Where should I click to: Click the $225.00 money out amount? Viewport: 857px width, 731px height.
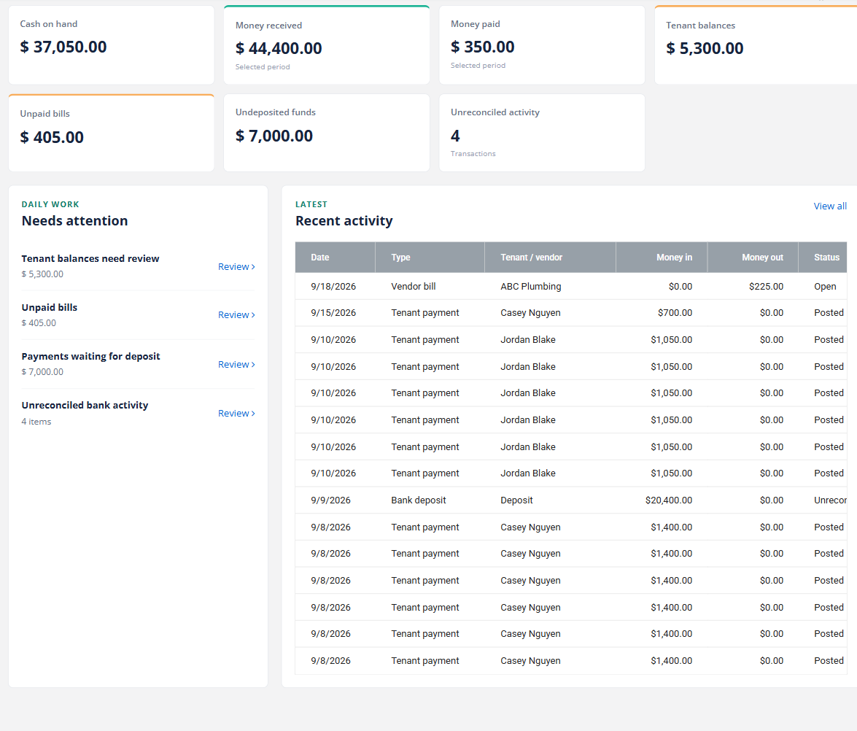(766, 287)
